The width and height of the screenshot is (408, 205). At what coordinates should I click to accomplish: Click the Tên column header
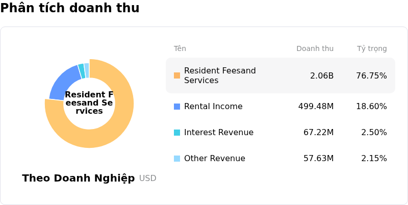pyautogui.click(x=180, y=49)
